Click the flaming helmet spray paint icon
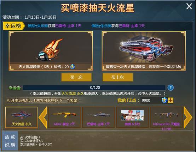The height and width of the screenshot is (152, 196). click(x=50, y=49)
